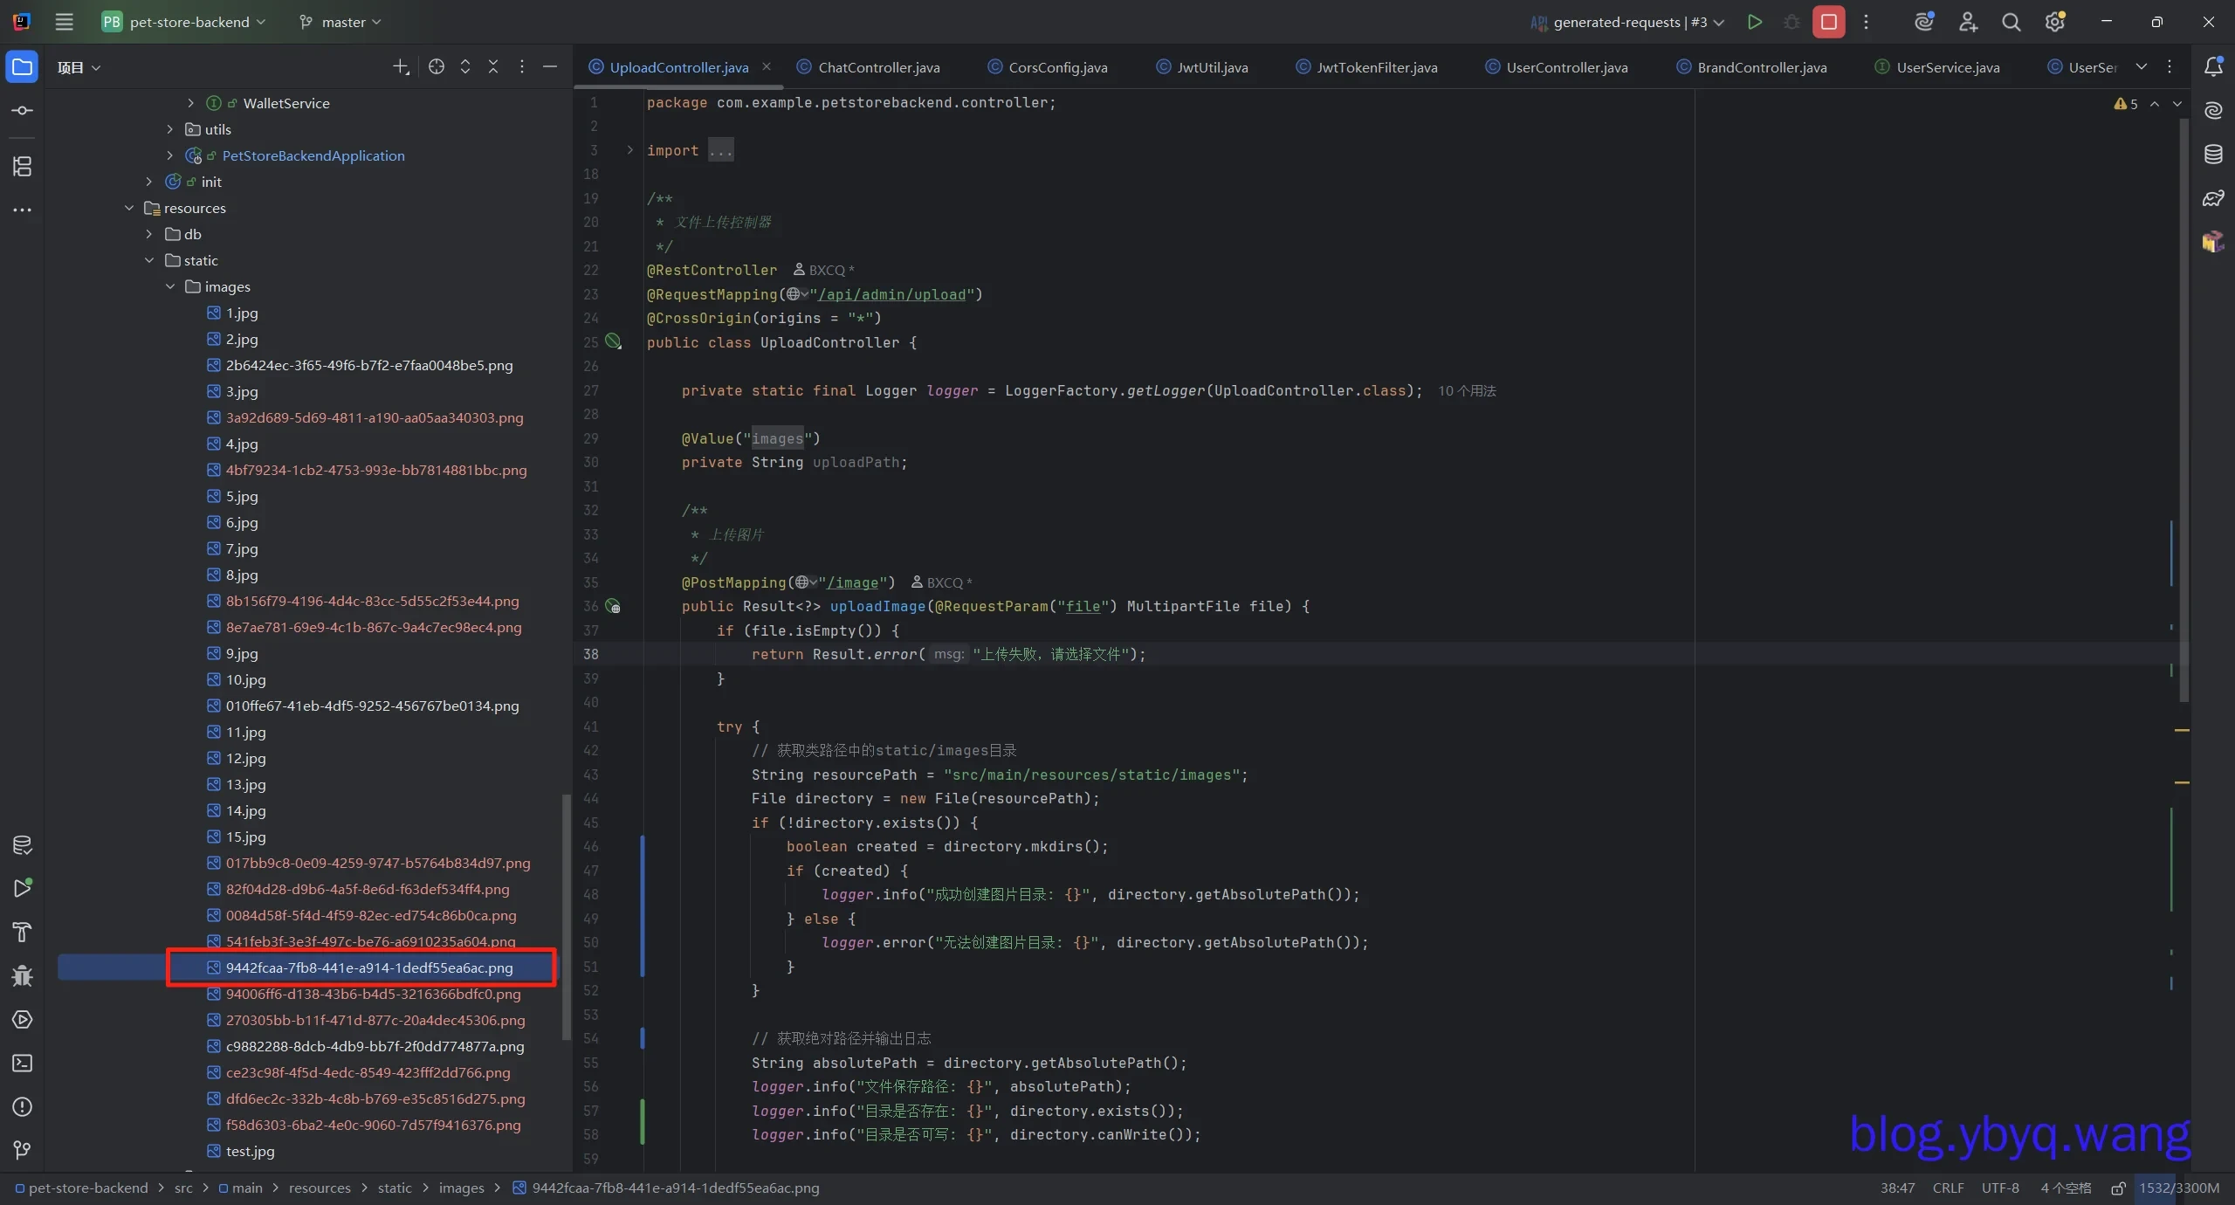The width and height of the screenshot is (2235, 1205).
Task: Open pet-store-backend project dropdown
Action: point(184,22)
